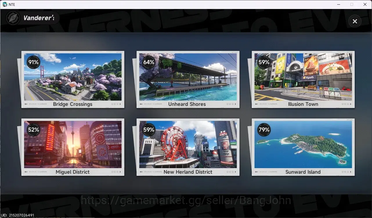
Task: Click the "Illusion Town" caption
Action: click(x=303, y=104)
